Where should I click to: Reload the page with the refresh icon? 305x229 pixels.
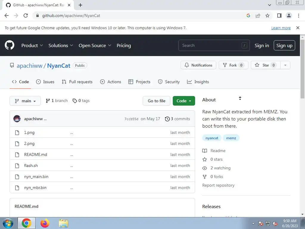26,16
